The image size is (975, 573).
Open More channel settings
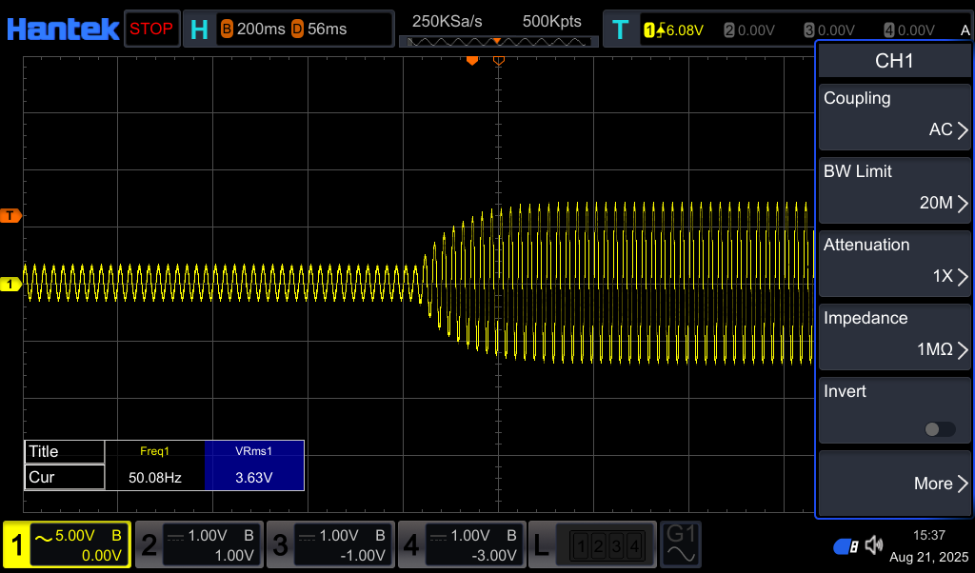[893, 484]
